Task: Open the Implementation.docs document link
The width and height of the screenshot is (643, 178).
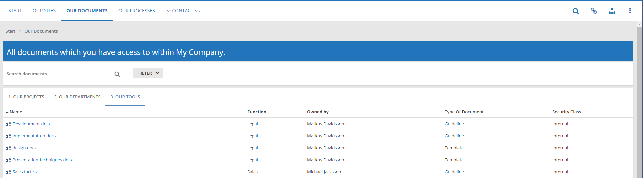Action: [34, 136]
